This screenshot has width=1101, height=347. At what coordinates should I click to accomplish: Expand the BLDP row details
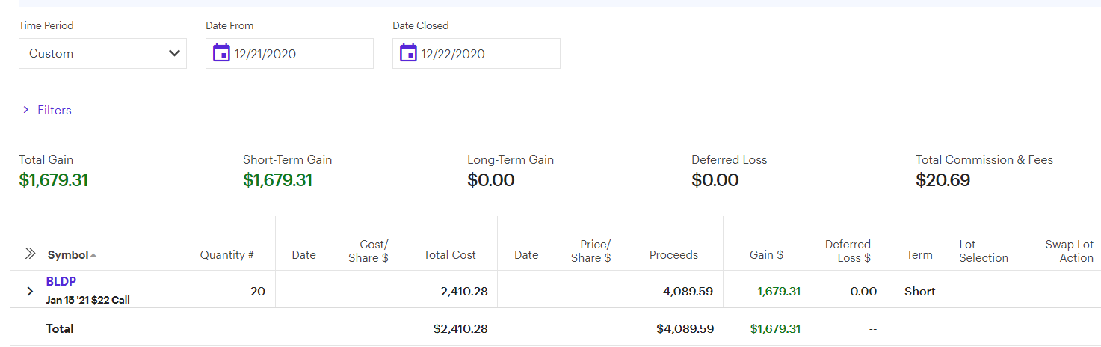click(30, 291)
